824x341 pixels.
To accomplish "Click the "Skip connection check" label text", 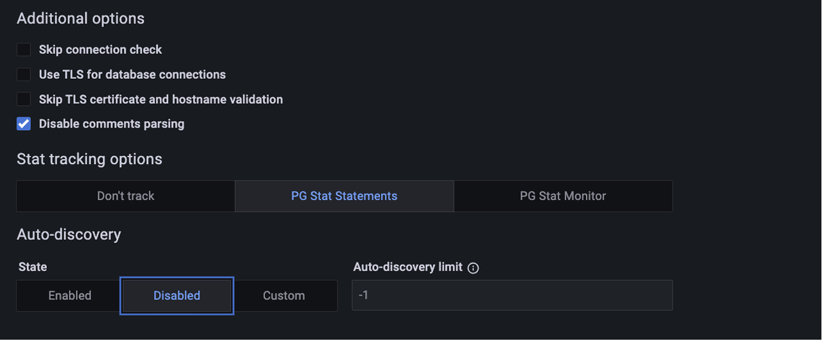I will coord(100,49).
